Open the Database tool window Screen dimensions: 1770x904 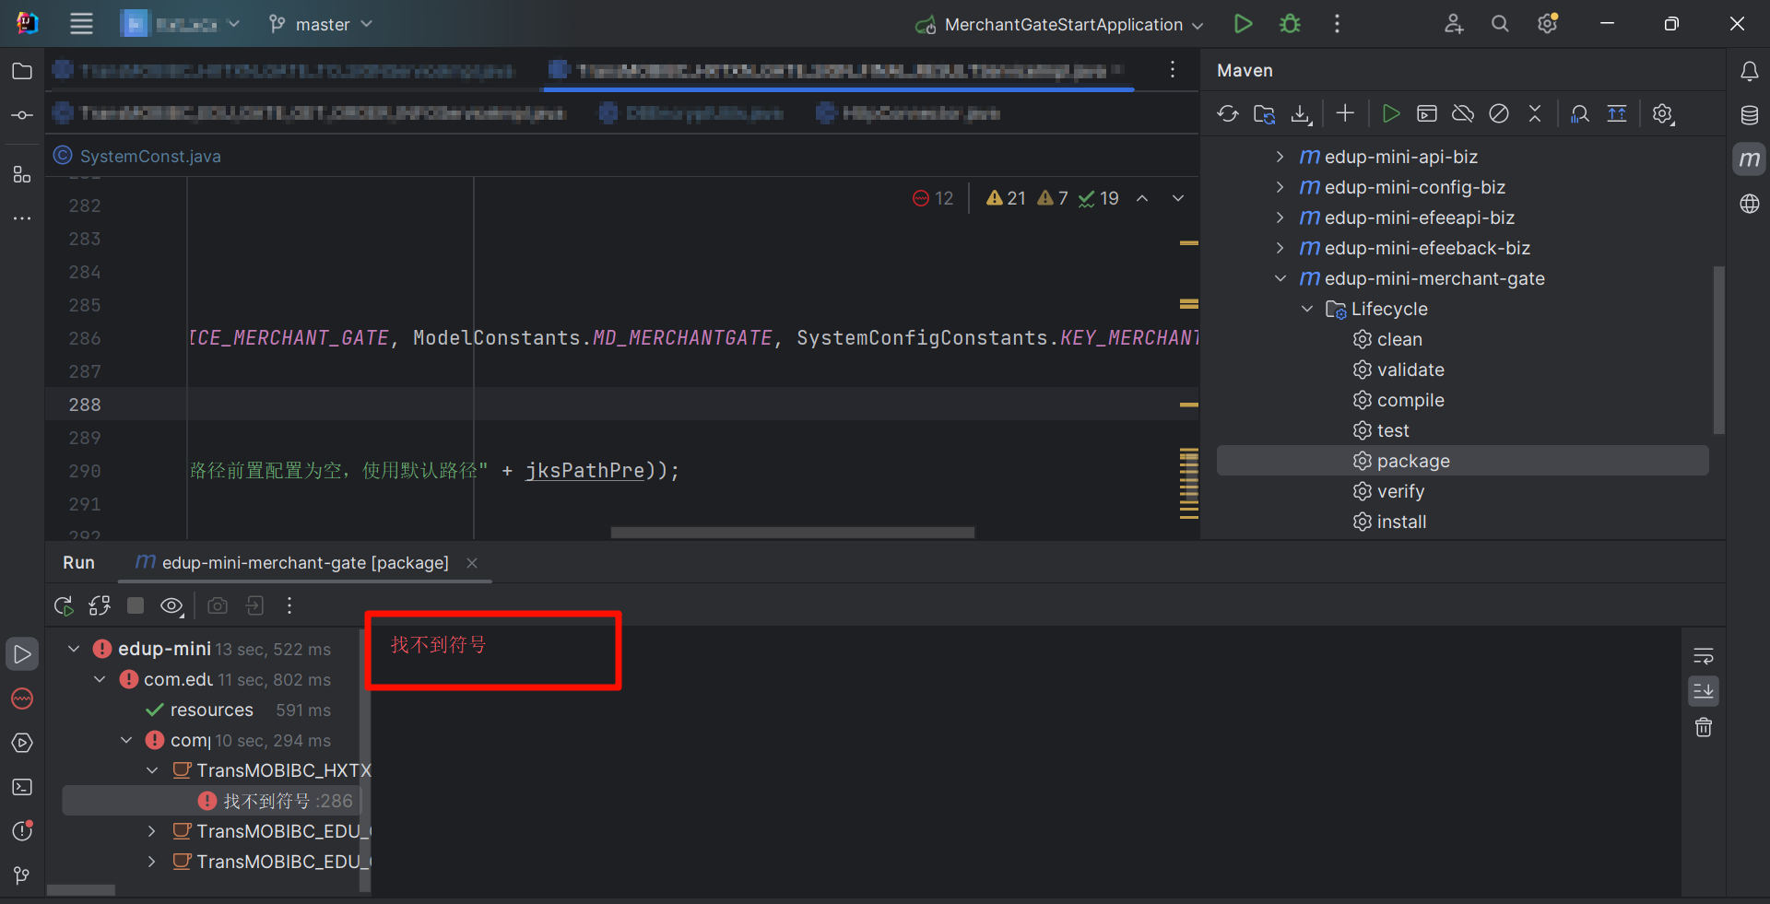tap(1749, 115)
